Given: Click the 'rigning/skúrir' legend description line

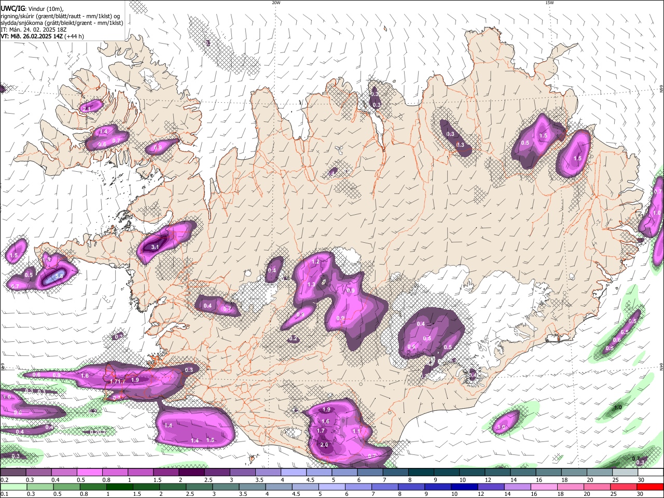Looking at the screenshot, I should (60, 16).
